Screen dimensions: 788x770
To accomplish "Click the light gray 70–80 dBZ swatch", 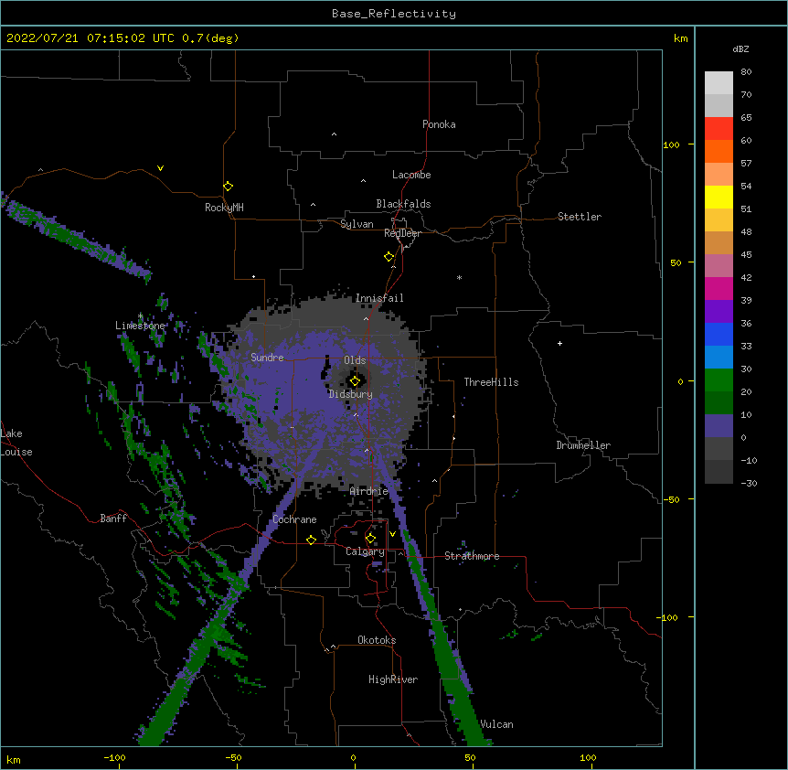I will [x=719, y=83].
